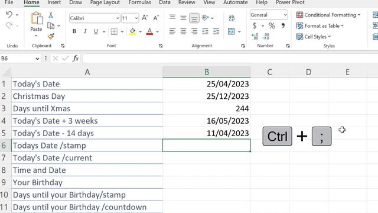Image resolution: width=378 pixels, height=213 pixels.
Task: Click the Enter checkmark in formula bar
Action: [x=65, y=58]
